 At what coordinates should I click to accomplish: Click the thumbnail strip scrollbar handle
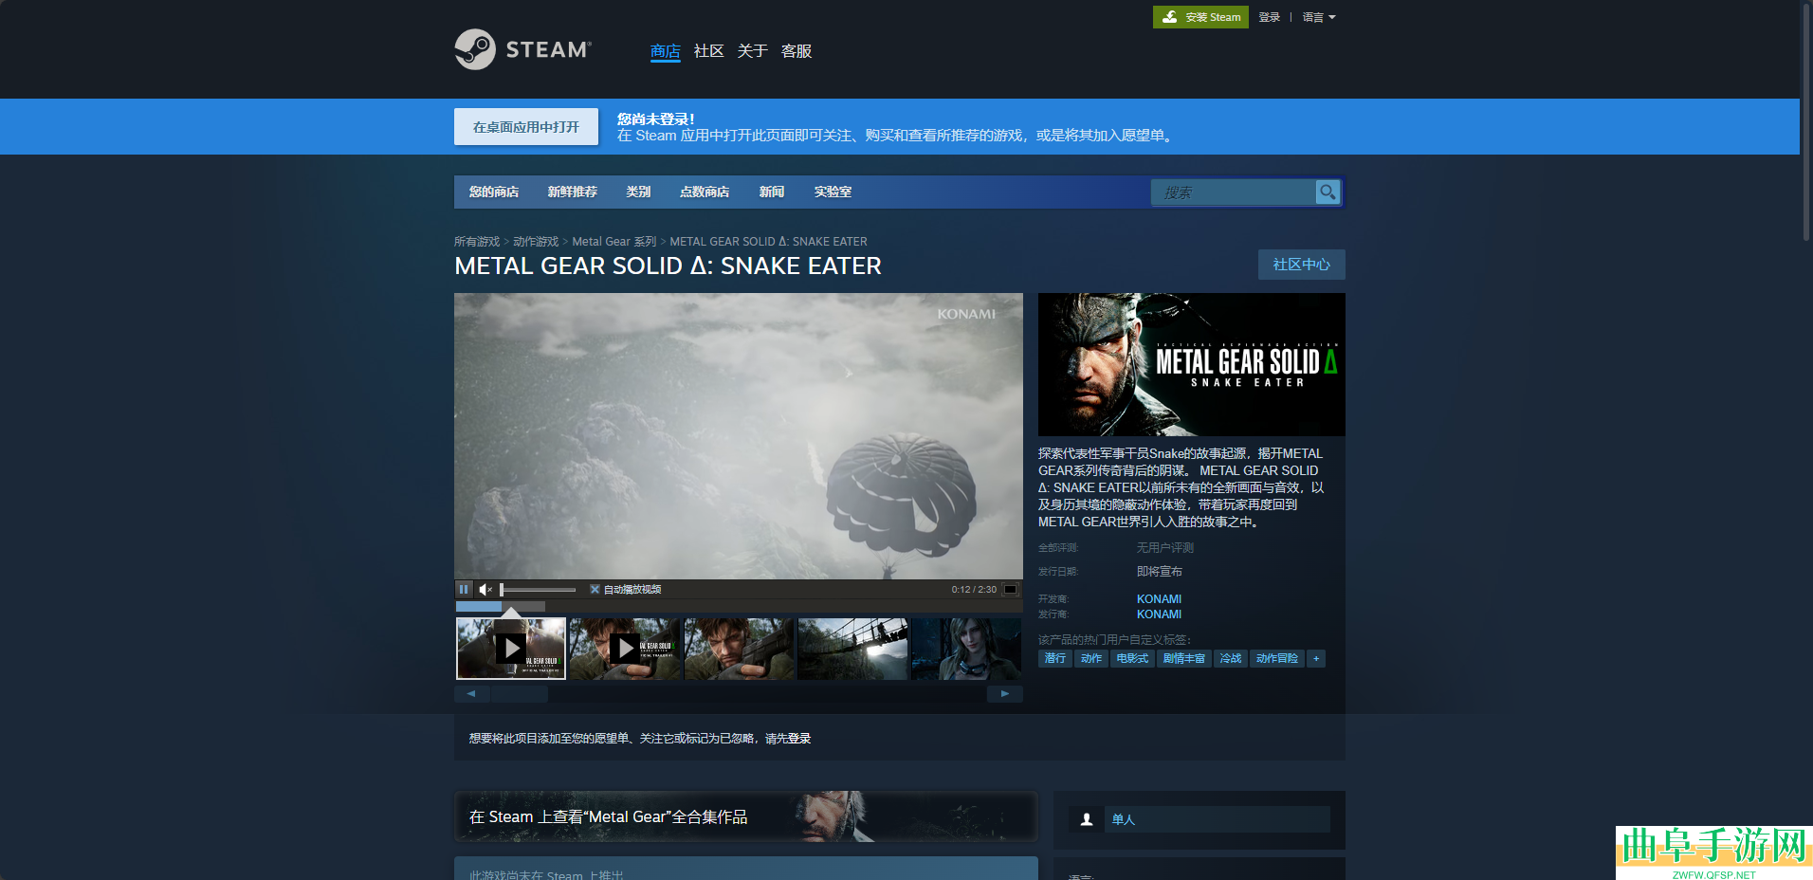click(519, 694)
